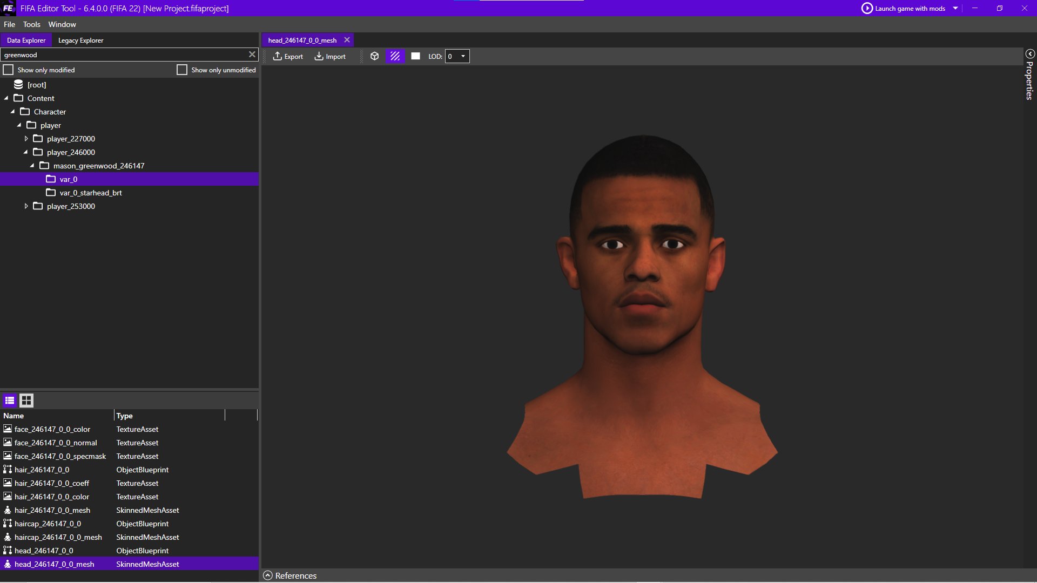Screen dimensions: 1037x583
Task: Click the Import button for mesh
Action: pos(330,56)
